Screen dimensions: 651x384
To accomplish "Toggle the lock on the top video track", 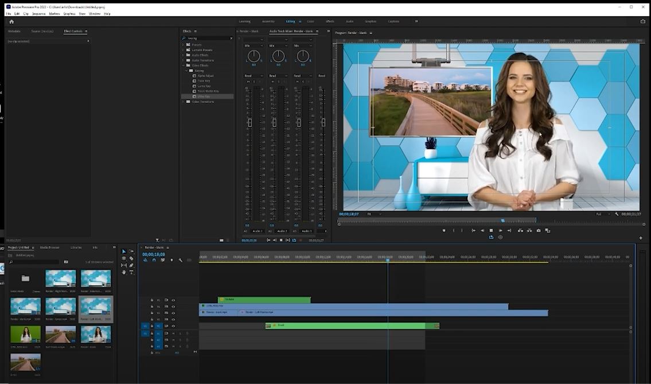I will point(152,300).
